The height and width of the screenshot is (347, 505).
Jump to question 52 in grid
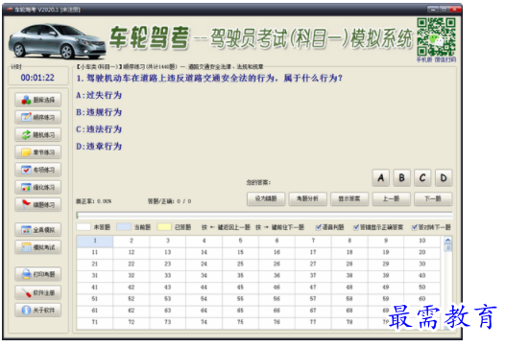pyautogui.click(x=132, y=299)
